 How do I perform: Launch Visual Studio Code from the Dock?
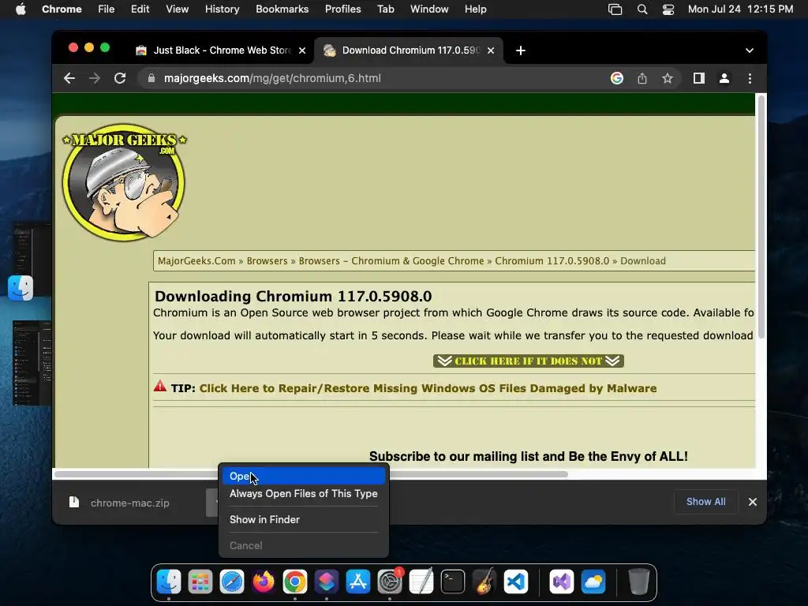point(516,582)
